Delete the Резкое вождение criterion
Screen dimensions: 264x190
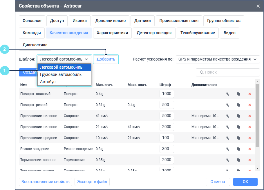(249, 149)
